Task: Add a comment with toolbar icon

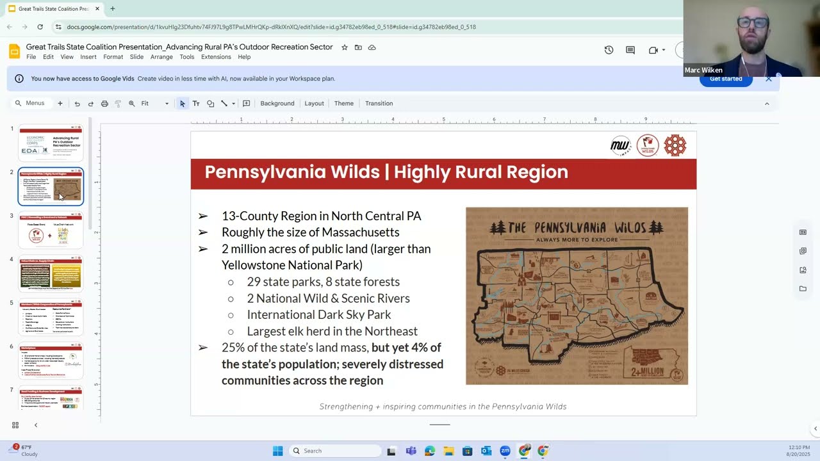Action: tap(246, 104)
